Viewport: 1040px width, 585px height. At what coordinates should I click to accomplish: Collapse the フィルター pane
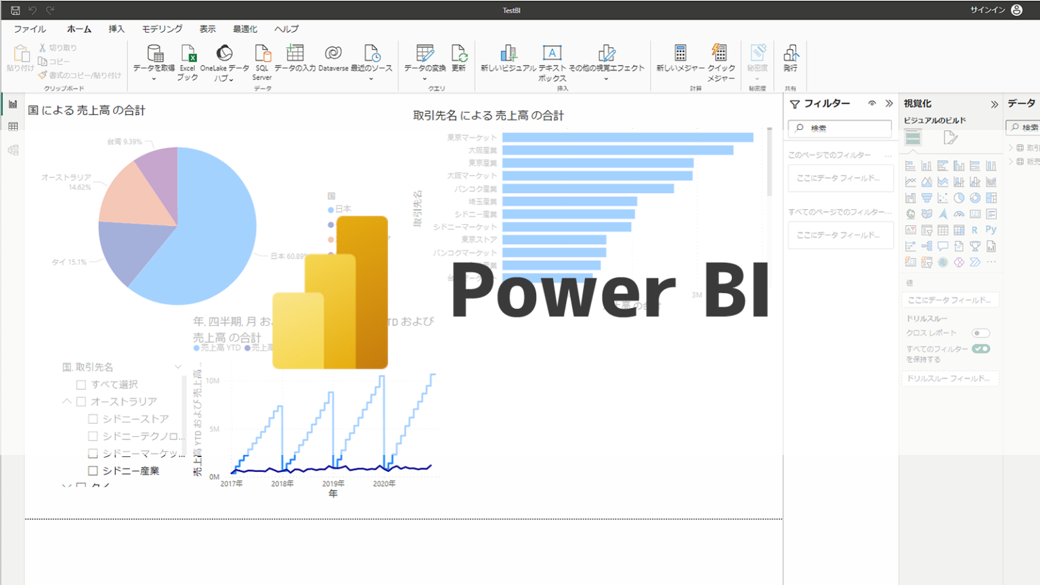(889, 103)
